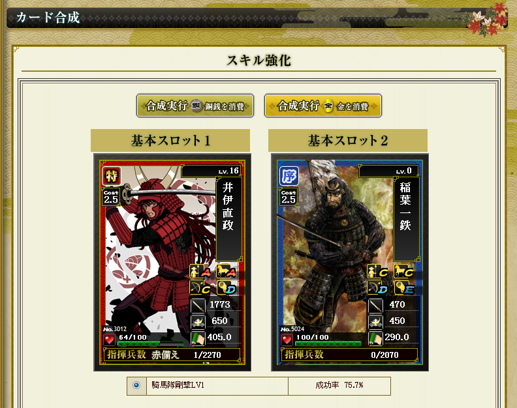Click the cavalry A aptitude icon on 井伊直政
The width and height of the screenshot is (517, 408).
click(226, 271)
